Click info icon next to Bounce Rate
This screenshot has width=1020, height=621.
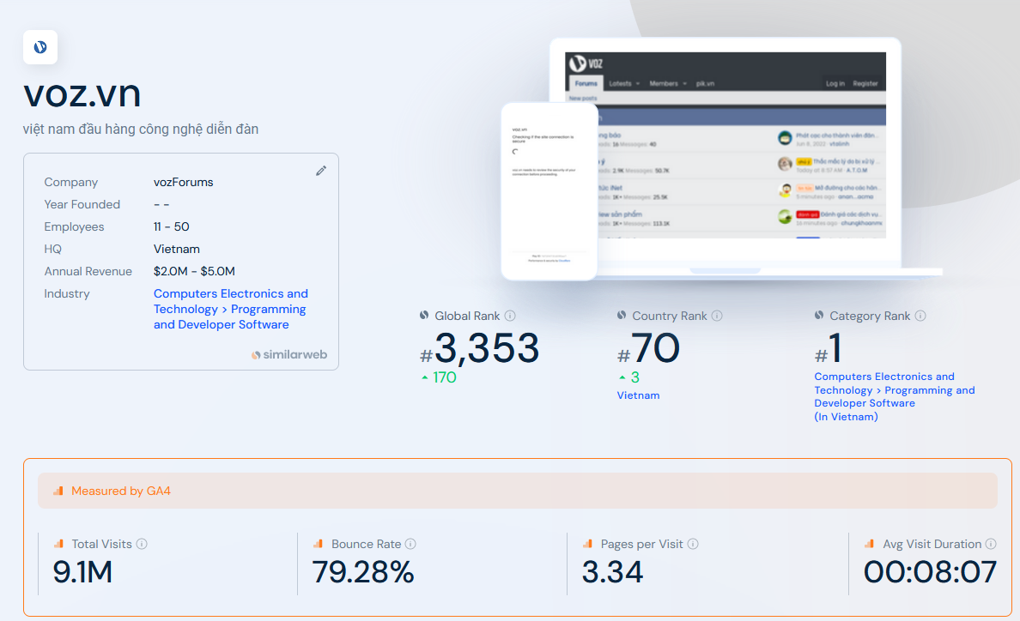pos(410,544)
